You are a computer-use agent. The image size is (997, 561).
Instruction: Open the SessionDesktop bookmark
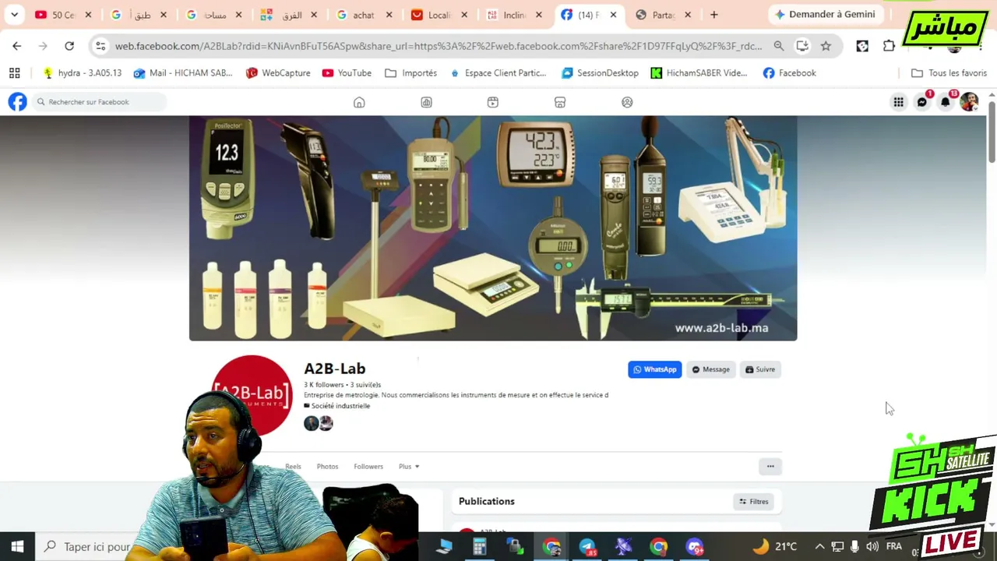[x=600, y=73]
